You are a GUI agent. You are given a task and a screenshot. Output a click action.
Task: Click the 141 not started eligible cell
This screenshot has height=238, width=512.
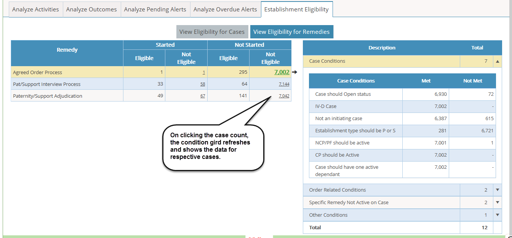229,96
